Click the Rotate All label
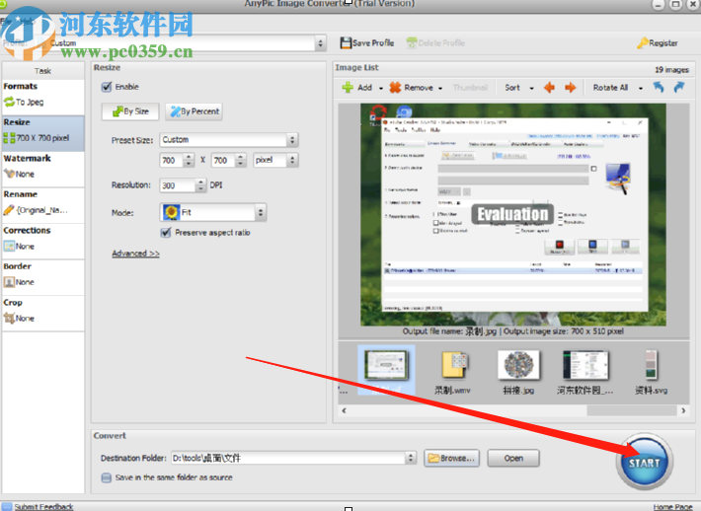Image resolution: width=701 pixels, height=511 pixels. [x=610, y=88]
